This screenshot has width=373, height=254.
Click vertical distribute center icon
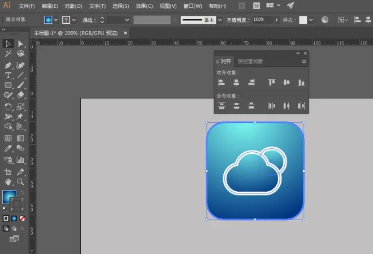(236, 106)
